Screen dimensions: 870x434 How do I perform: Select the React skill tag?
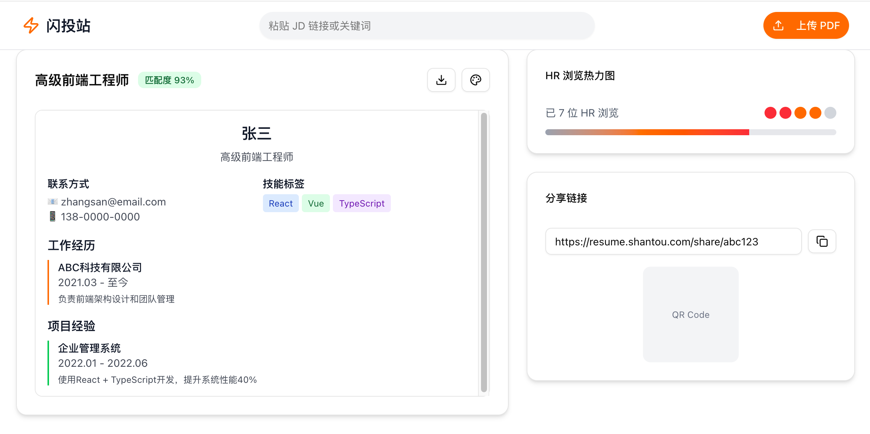pos(281,204)
